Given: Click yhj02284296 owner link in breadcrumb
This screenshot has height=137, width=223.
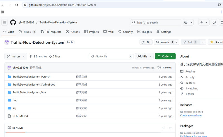Looking at the screenshot, I should pos(26,23).
